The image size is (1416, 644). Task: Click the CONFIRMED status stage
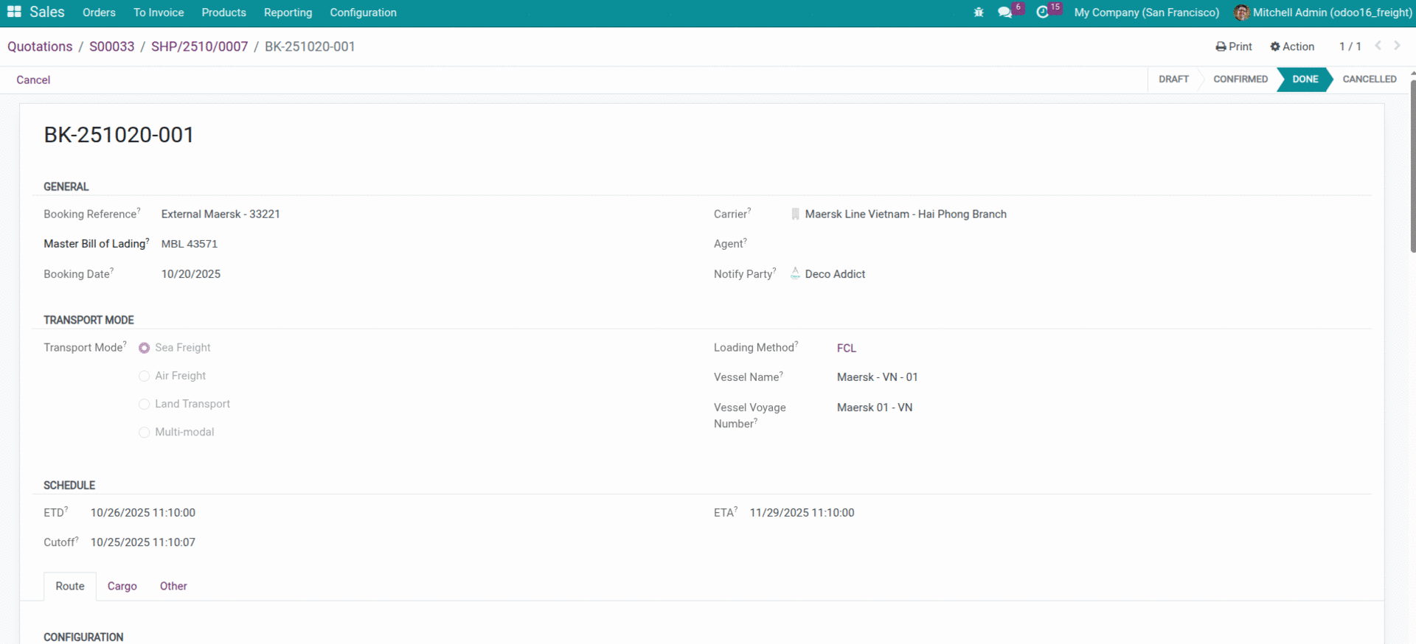(1240, 79)
